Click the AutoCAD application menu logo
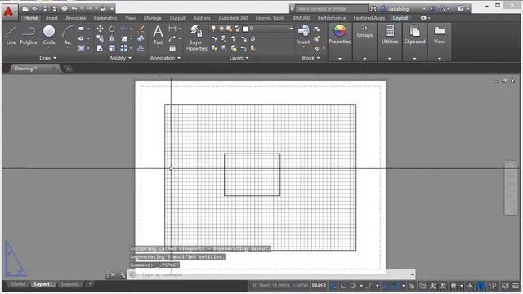The width and height of the screenshot is (523, 294). tap(9, 11)
